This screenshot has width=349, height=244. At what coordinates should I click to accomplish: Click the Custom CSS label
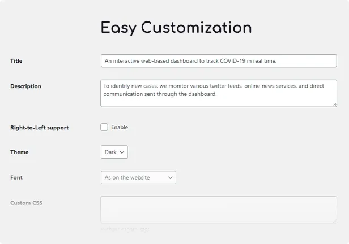pos(26,202)
